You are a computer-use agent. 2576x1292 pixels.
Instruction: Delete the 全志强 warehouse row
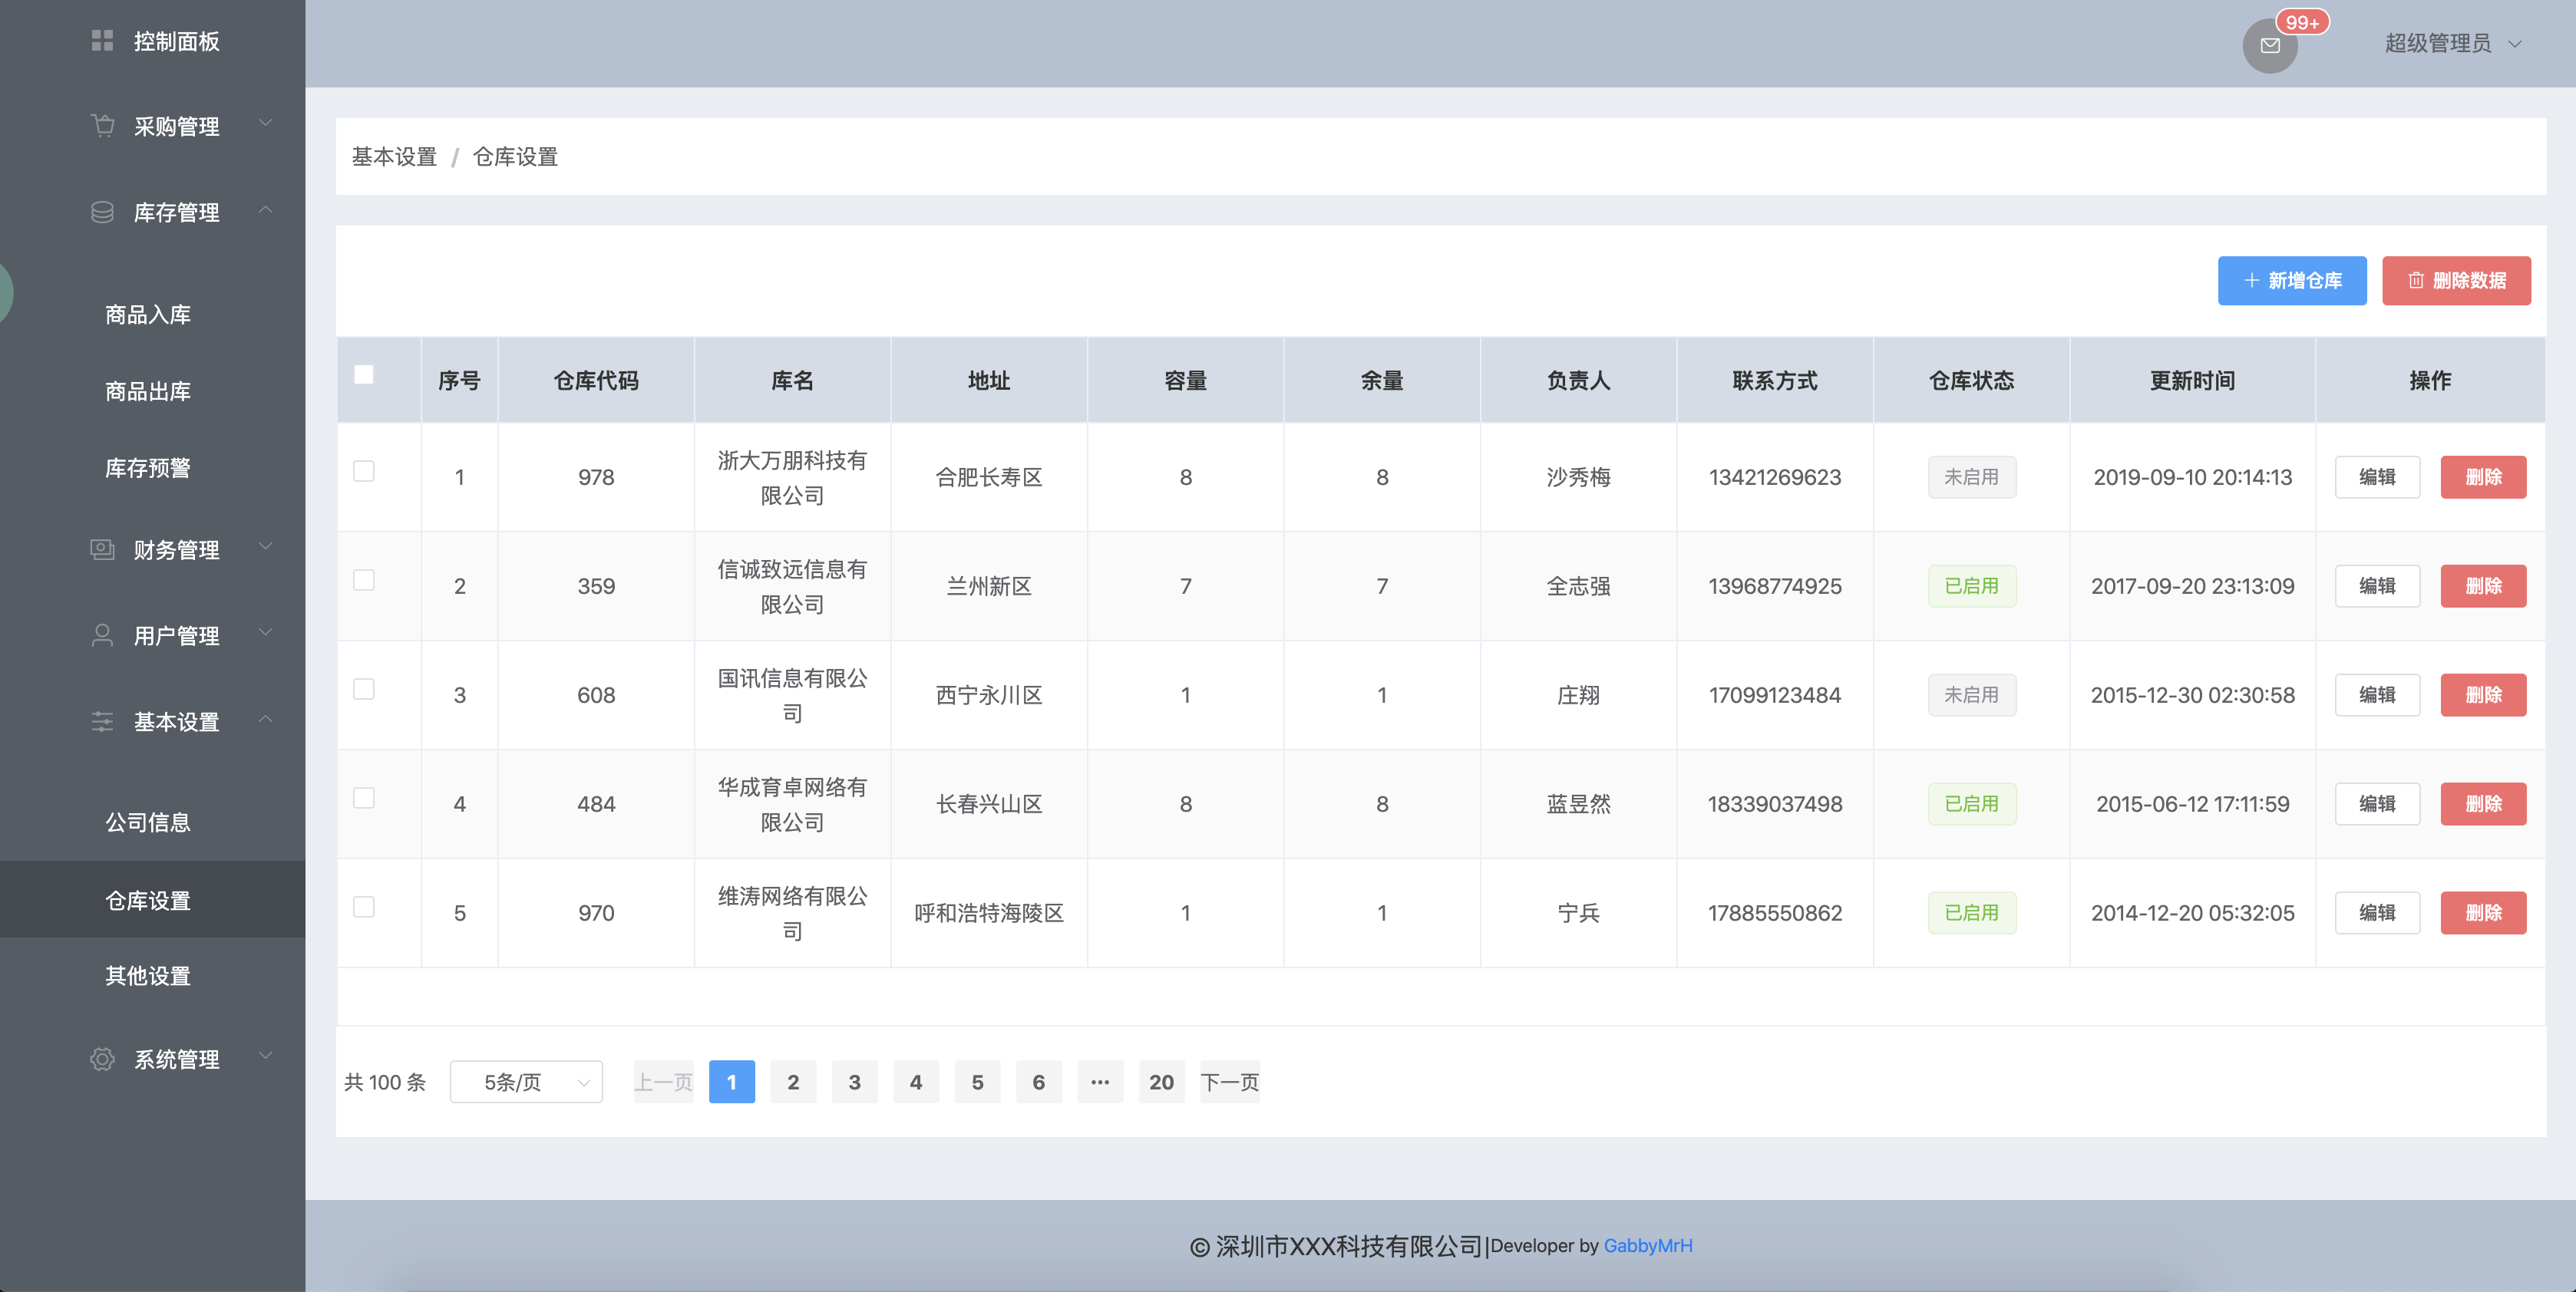[2483, 585]
